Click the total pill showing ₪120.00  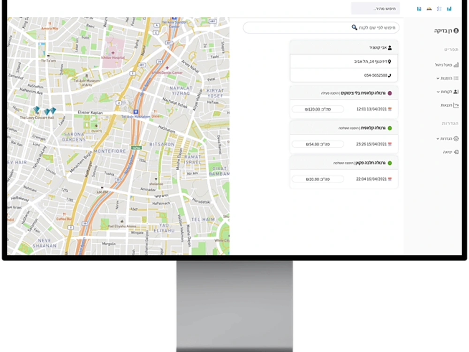click(x=318, y=109)
